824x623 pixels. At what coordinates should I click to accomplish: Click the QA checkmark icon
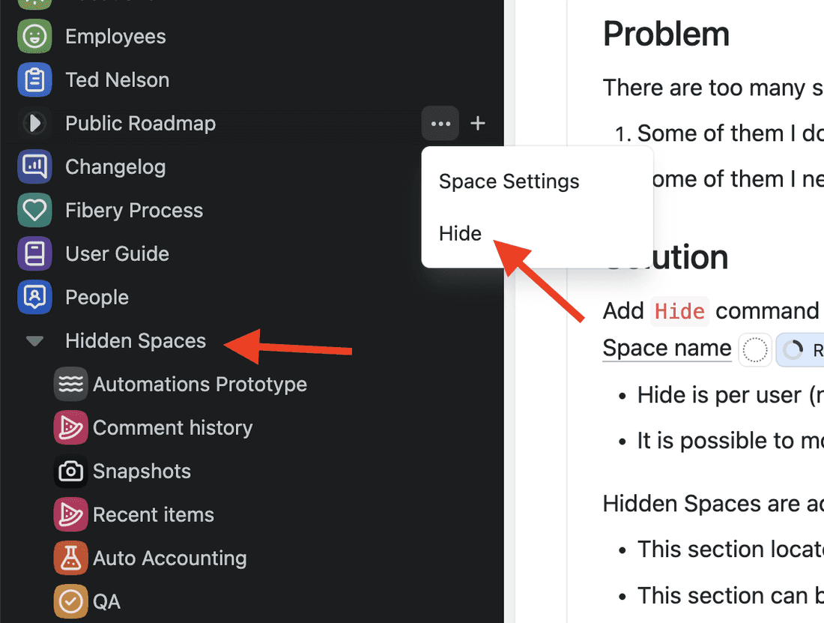click(x=71, y=601)
